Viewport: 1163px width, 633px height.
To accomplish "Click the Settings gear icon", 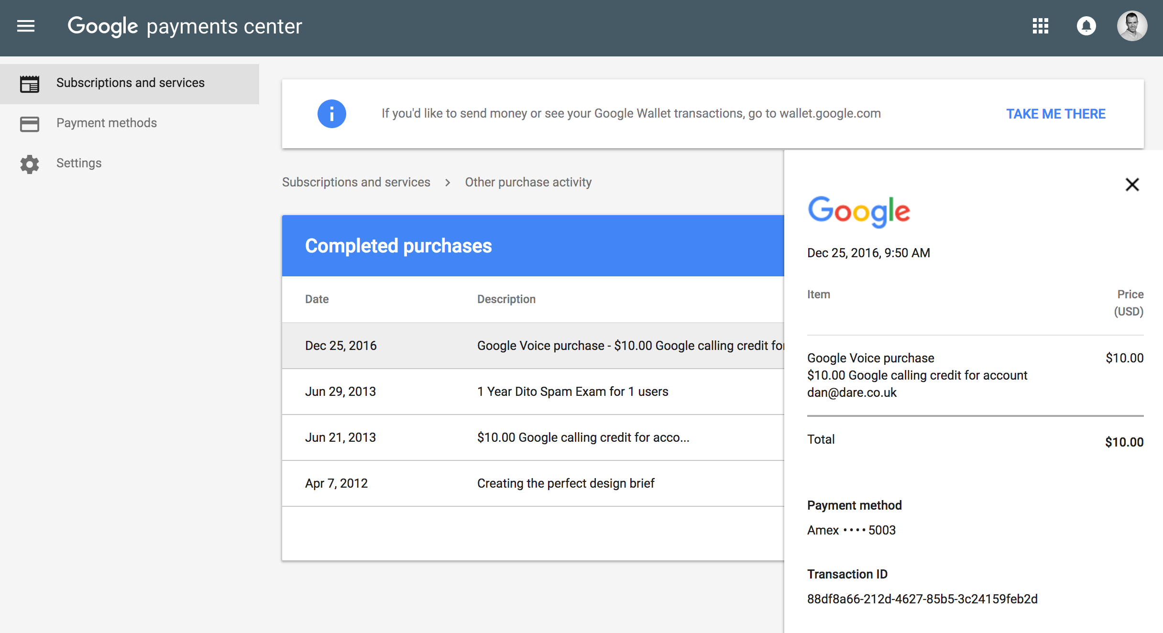I will 30,164.
